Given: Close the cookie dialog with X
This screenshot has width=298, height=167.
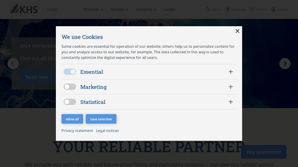Looking at the screenshot, I should click(x=237, y=31).
